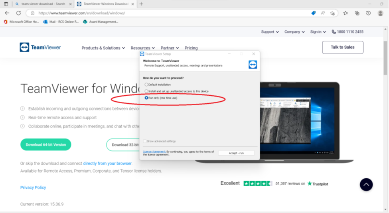
Task: Close the team viewer download search tab
Action: click(x=70, y=4)
